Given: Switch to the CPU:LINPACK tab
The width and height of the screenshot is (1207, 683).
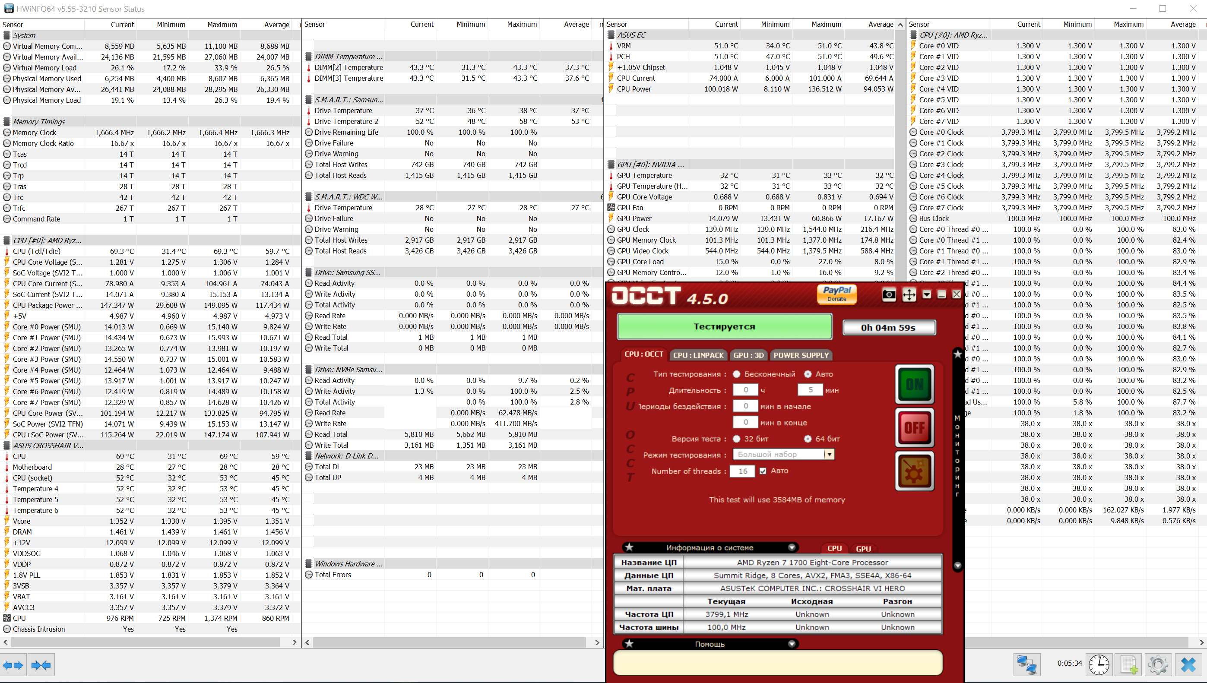Looking at the screenshot, I should pyautogui.click(x=698, y=355).
